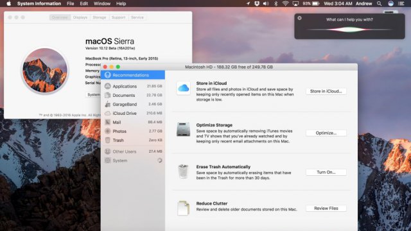Select Applications category in sidebar
This screenshot has height=231, width=411.
[x=133, y=86]
